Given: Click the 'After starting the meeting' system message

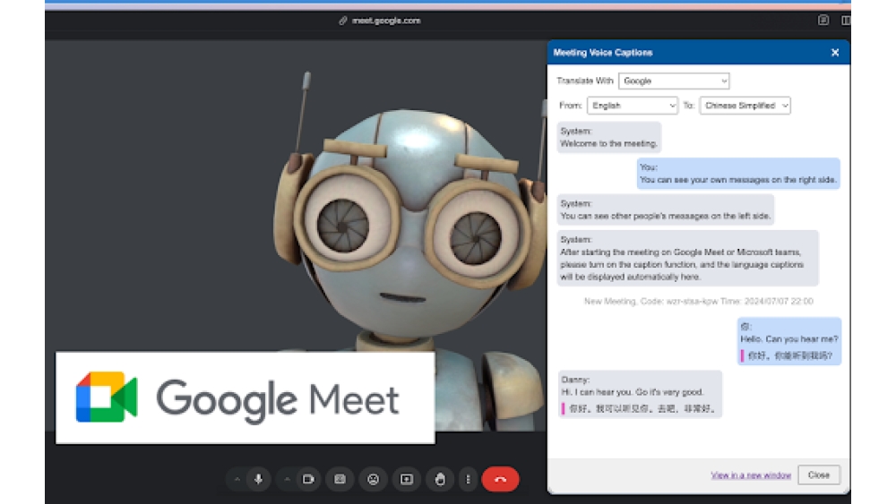Looking at the screenshot, I should pyautogui.click(x=688, y=258).
